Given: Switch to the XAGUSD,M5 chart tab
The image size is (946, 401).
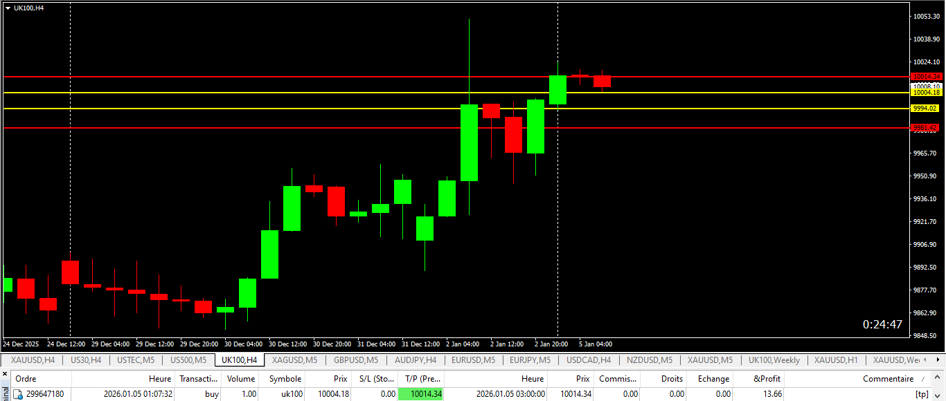Looking at the screenshot, I should click(294, 360).
